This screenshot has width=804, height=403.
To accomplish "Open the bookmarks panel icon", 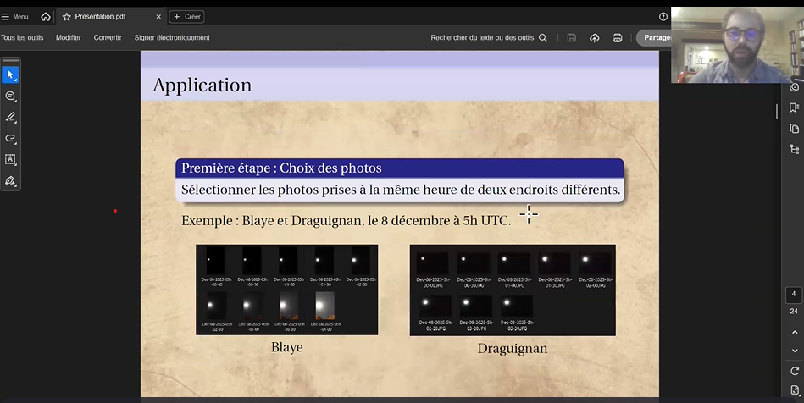I will [794, 108].
